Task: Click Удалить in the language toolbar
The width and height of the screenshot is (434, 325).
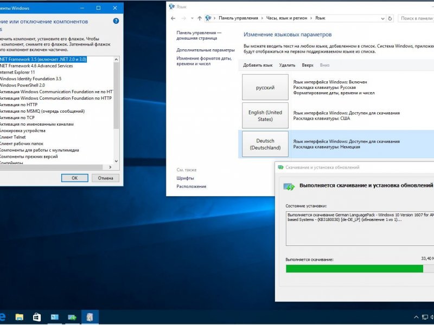Action: coord(287,65)
